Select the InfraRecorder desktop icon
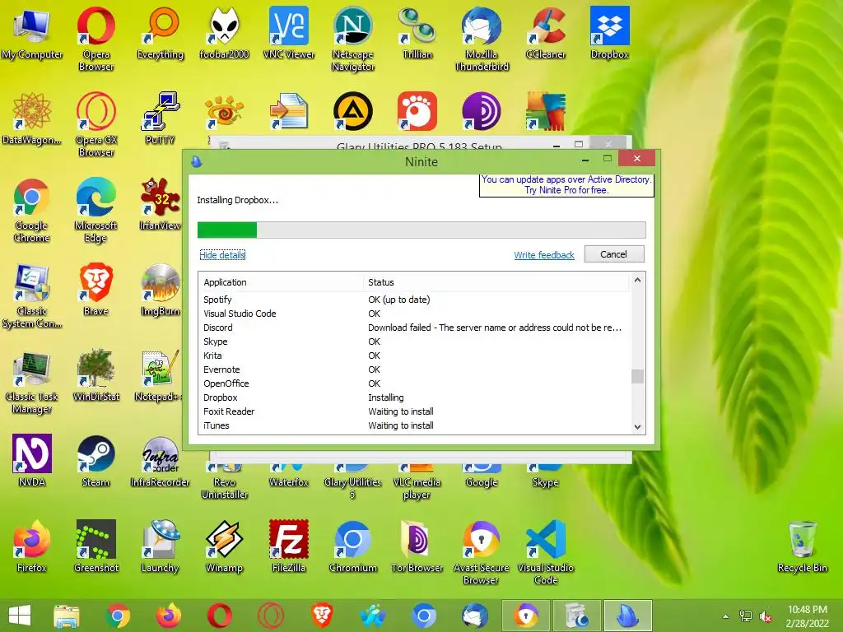The image size is (843, 632). click(x=161, y=461)
